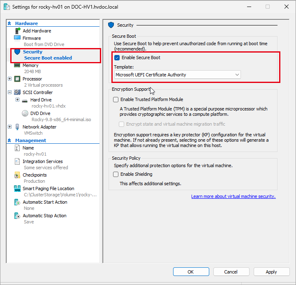The width and height of the screenshot is (296, 285).
Task: Open the Secure Boot Template dropdown
Action: pyautogui.click(x=178, y=75)
